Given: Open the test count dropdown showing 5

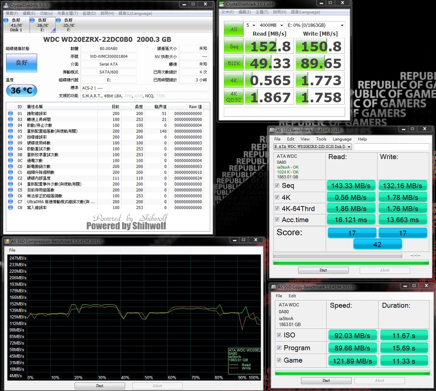Looking at the screenshot, I should point(251,25).
